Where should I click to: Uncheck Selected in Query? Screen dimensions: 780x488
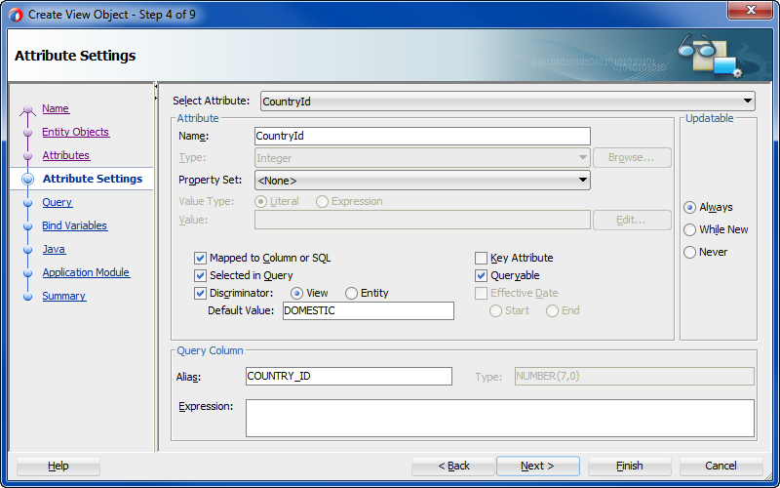tap(200, 275)
